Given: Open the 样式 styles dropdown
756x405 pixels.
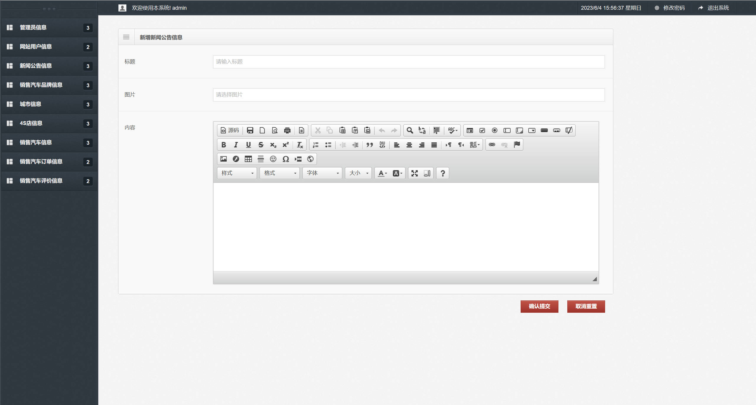Looking at the screenshot, I should coord(237,173).
